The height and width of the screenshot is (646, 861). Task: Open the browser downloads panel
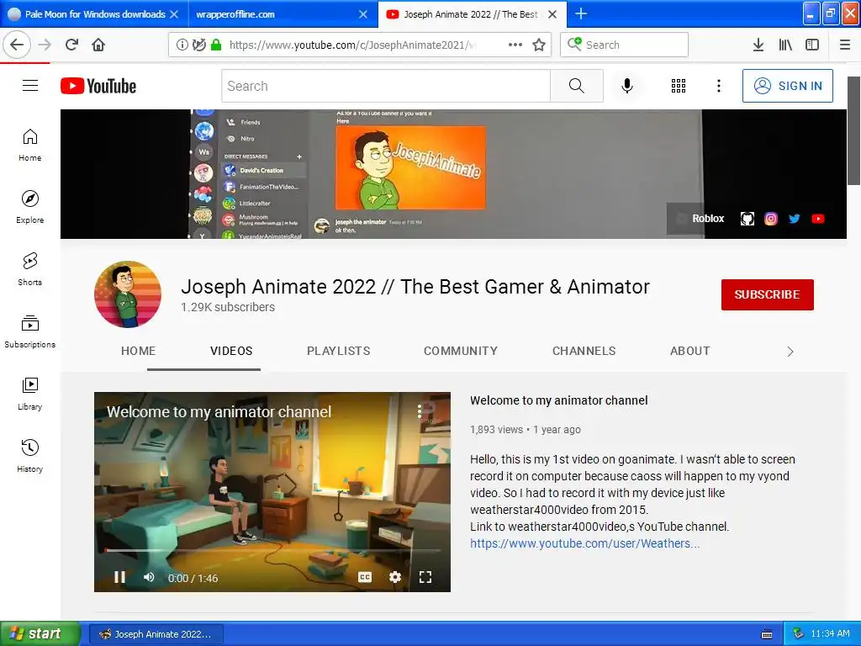758,45
